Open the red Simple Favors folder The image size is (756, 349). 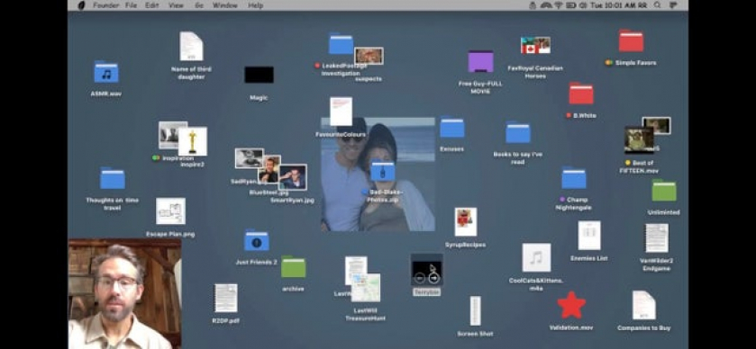pyautogui.click(x=631, y=40)
